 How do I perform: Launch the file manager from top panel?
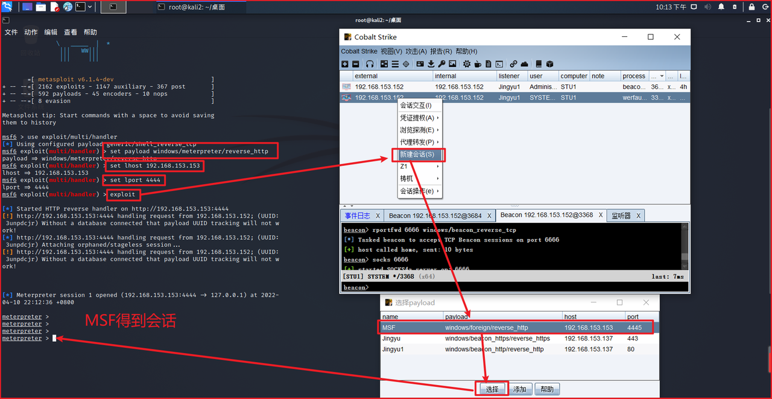tap(41, 7)
